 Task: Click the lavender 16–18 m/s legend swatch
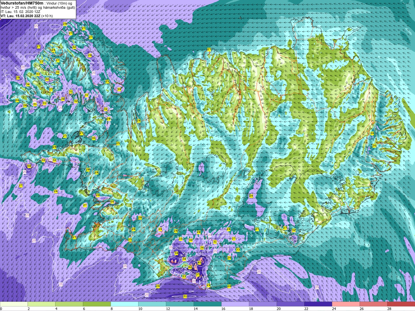tap(235, 304)
